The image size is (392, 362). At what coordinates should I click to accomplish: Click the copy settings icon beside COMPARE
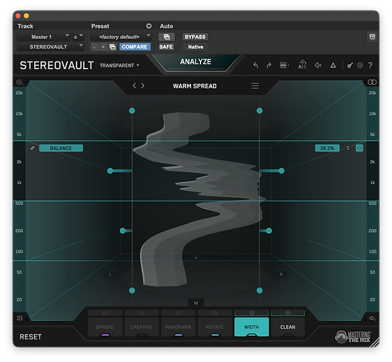click(x=112, y=47)
